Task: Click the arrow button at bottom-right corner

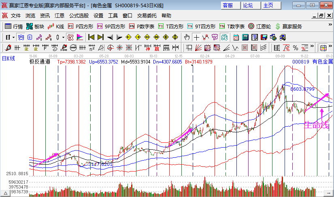Action: click(328, 193)
